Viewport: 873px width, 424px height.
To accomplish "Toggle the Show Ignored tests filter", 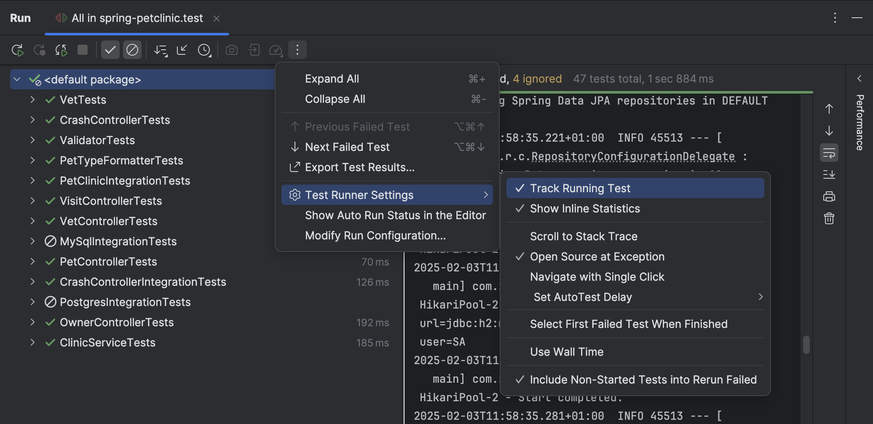I will click(132, 50).
